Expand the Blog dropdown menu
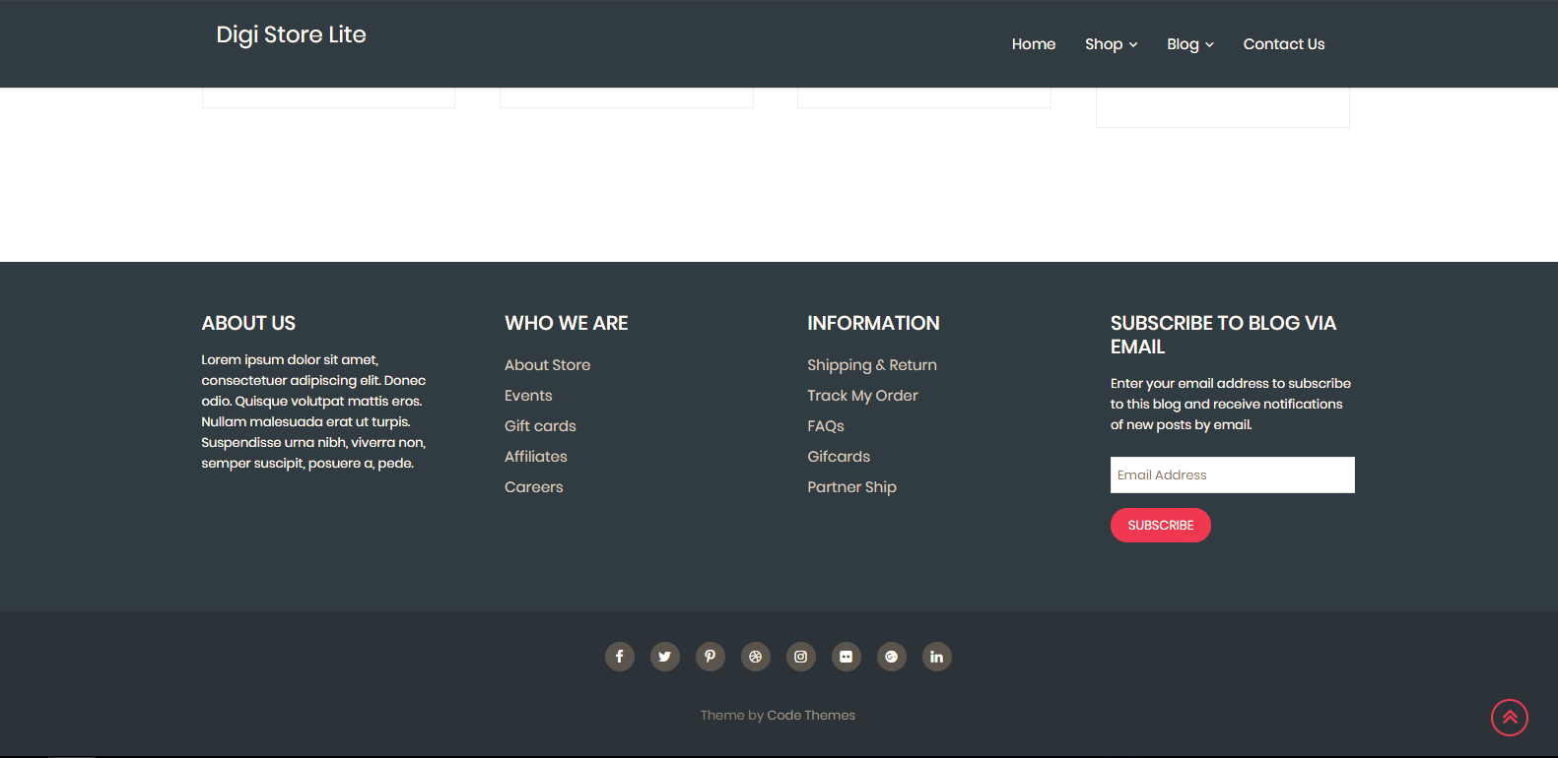1558x758 pixels. [1189, 44]
